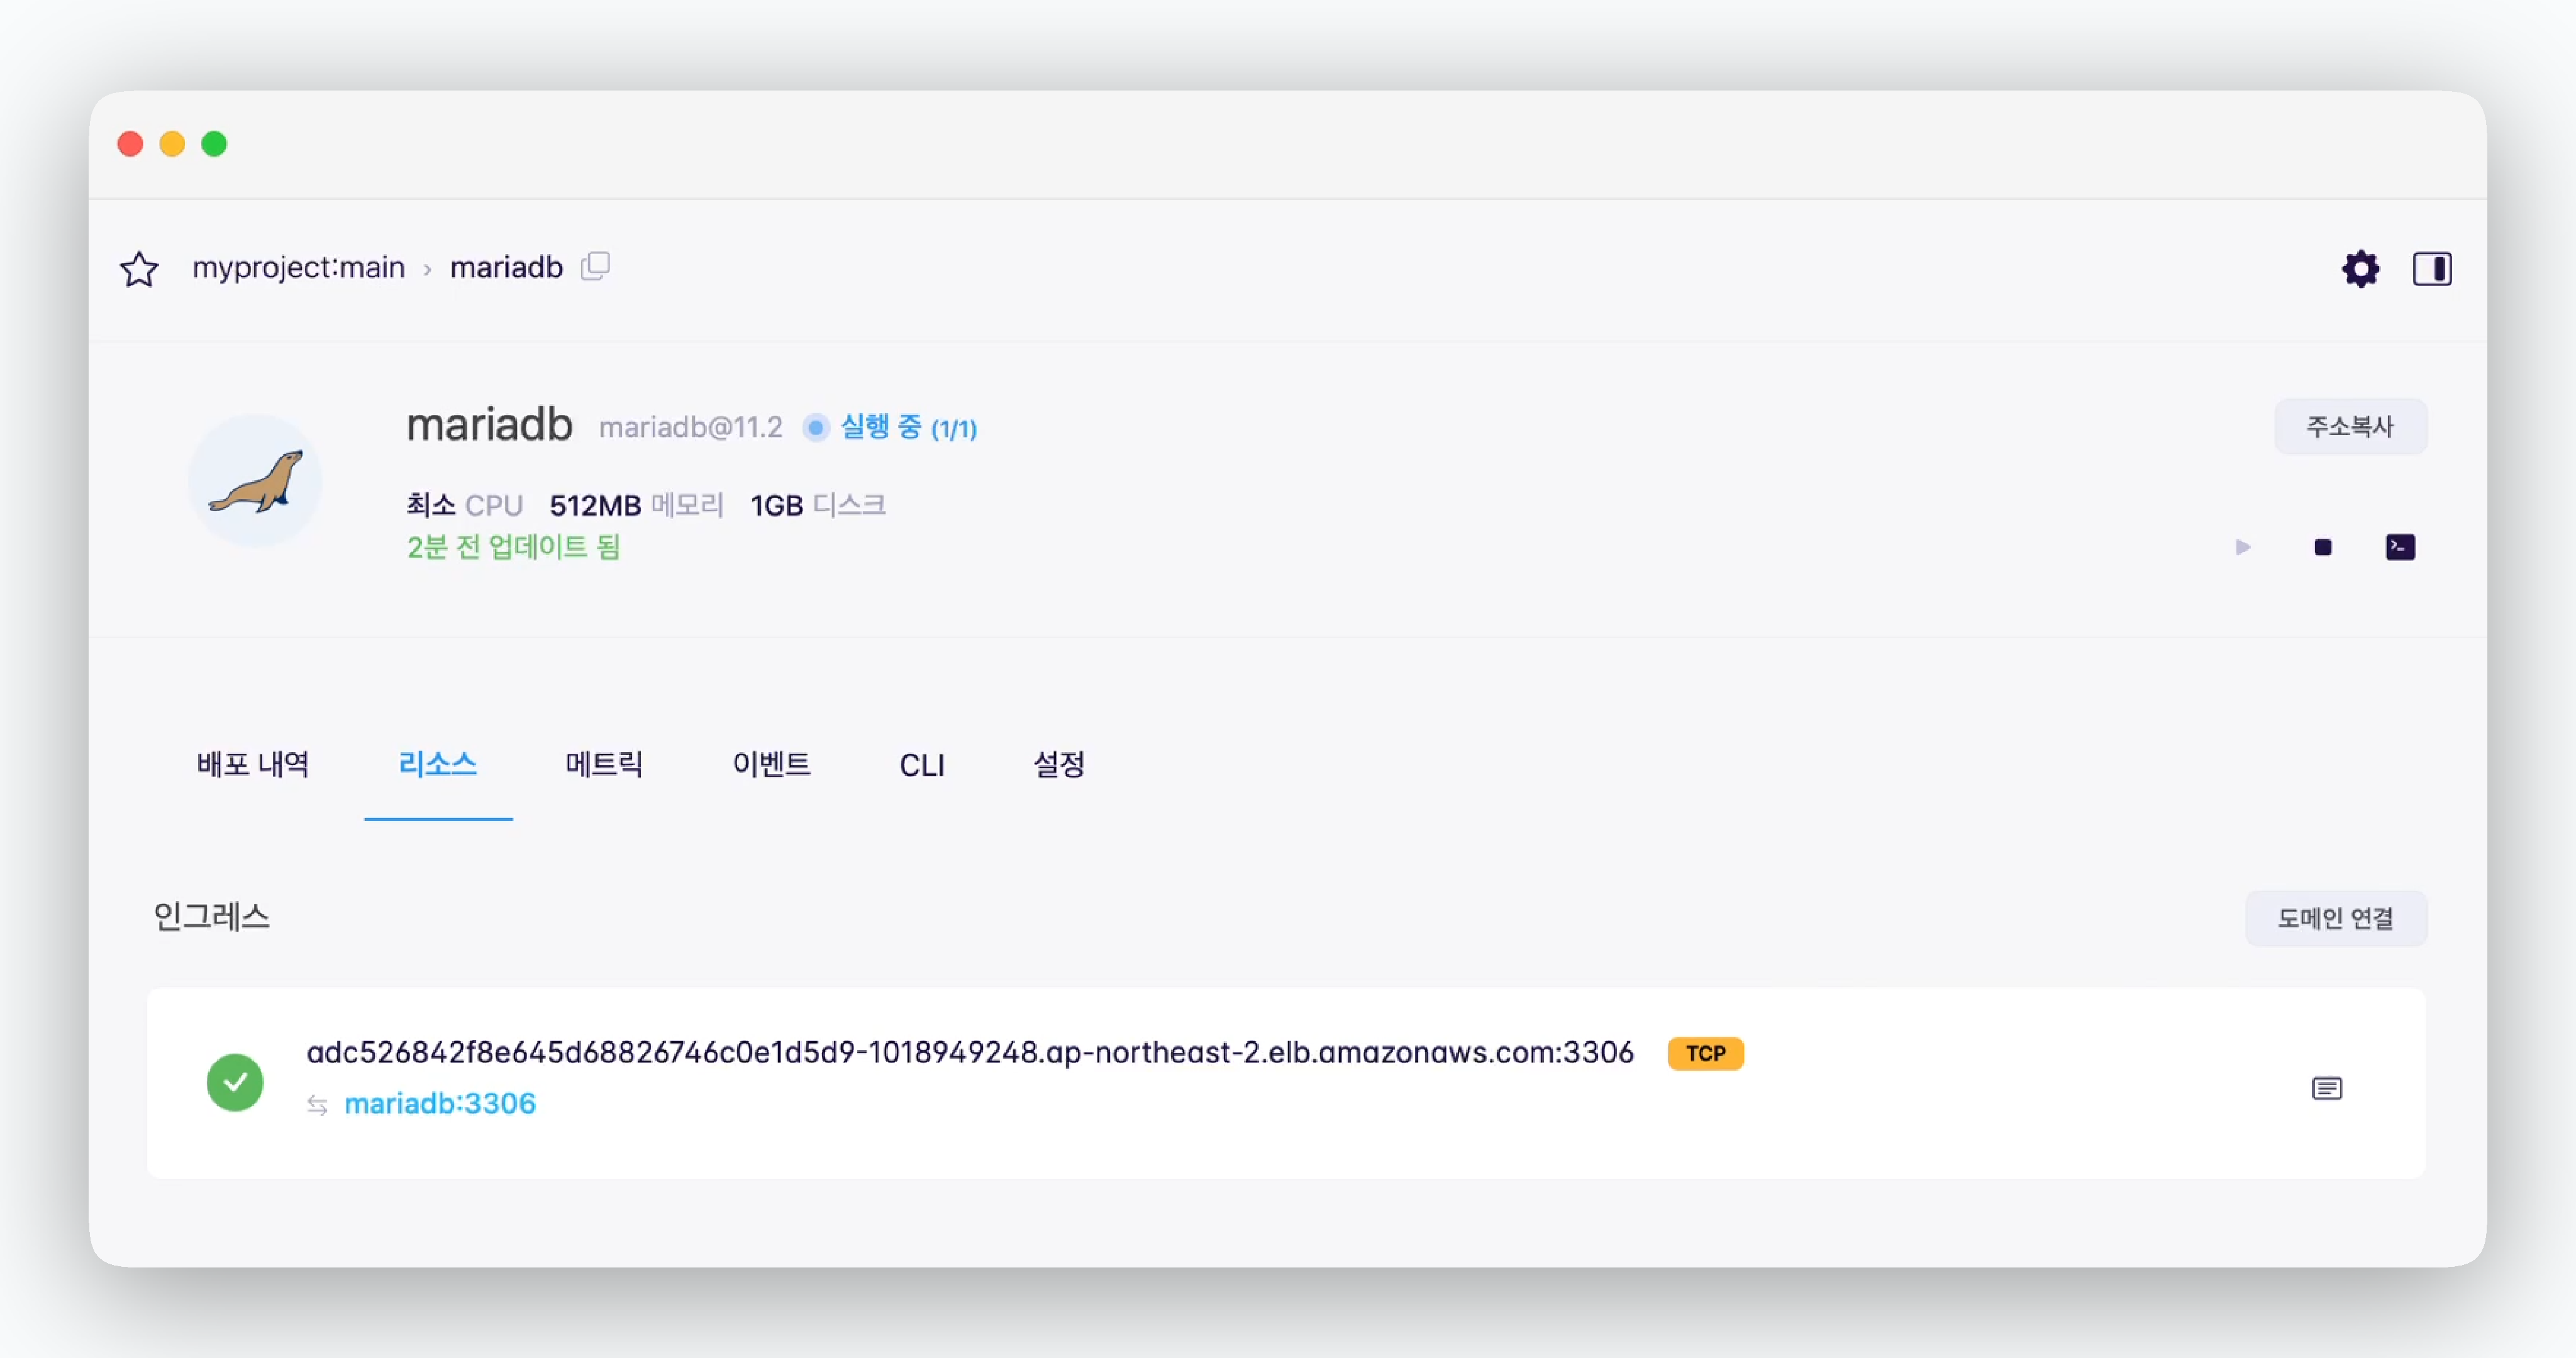The image size is (2576, 1358).
Task: Click the green ingress status check
Action: pos(235,1082)
